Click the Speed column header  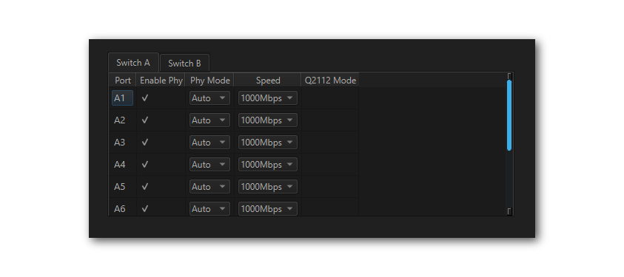click(x=268, y=81)
